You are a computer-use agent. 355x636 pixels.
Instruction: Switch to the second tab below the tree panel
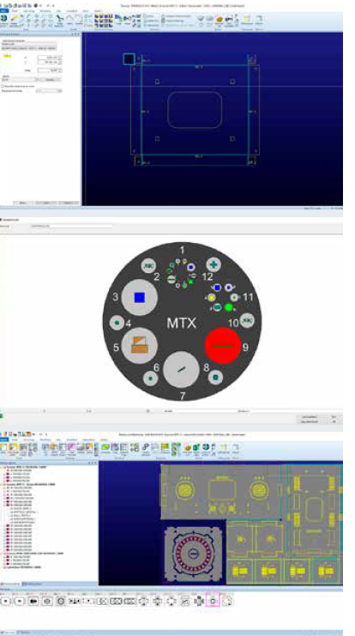pos(32,584)
